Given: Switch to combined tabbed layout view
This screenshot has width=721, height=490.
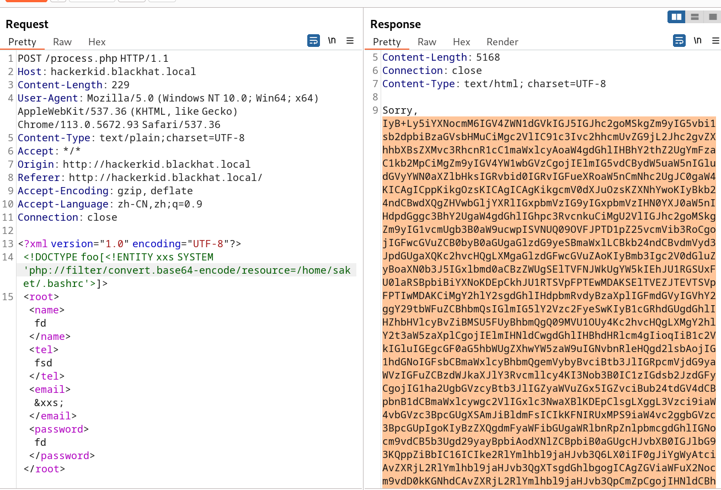Looking at the screenshot, I should (x=712, y=17).
